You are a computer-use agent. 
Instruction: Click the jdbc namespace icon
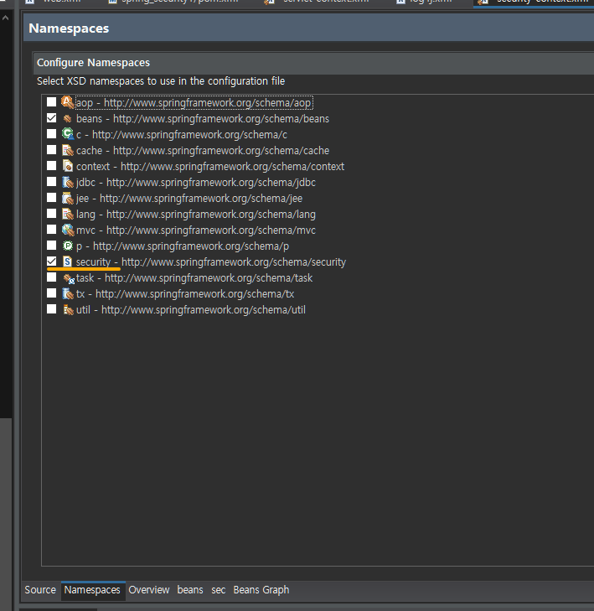[68, 183]
